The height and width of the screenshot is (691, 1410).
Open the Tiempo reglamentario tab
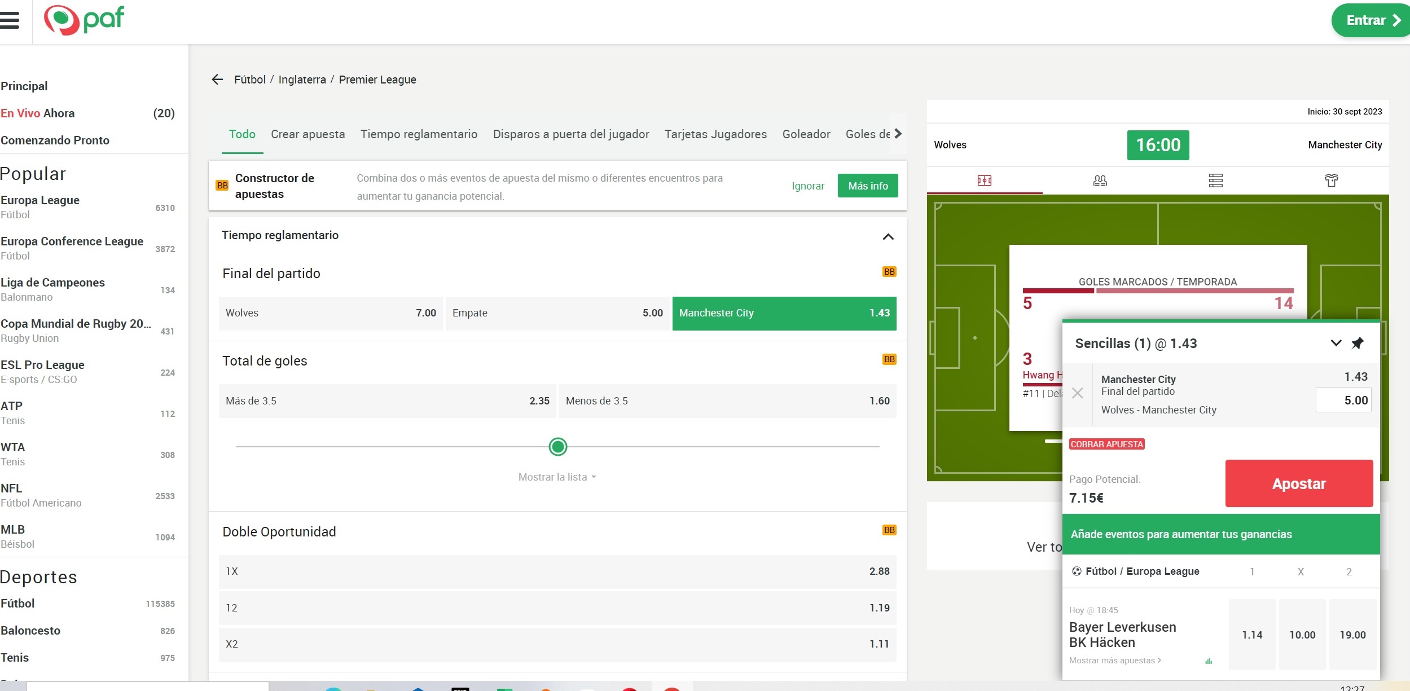pyautogui.click(x=419, y=134)
